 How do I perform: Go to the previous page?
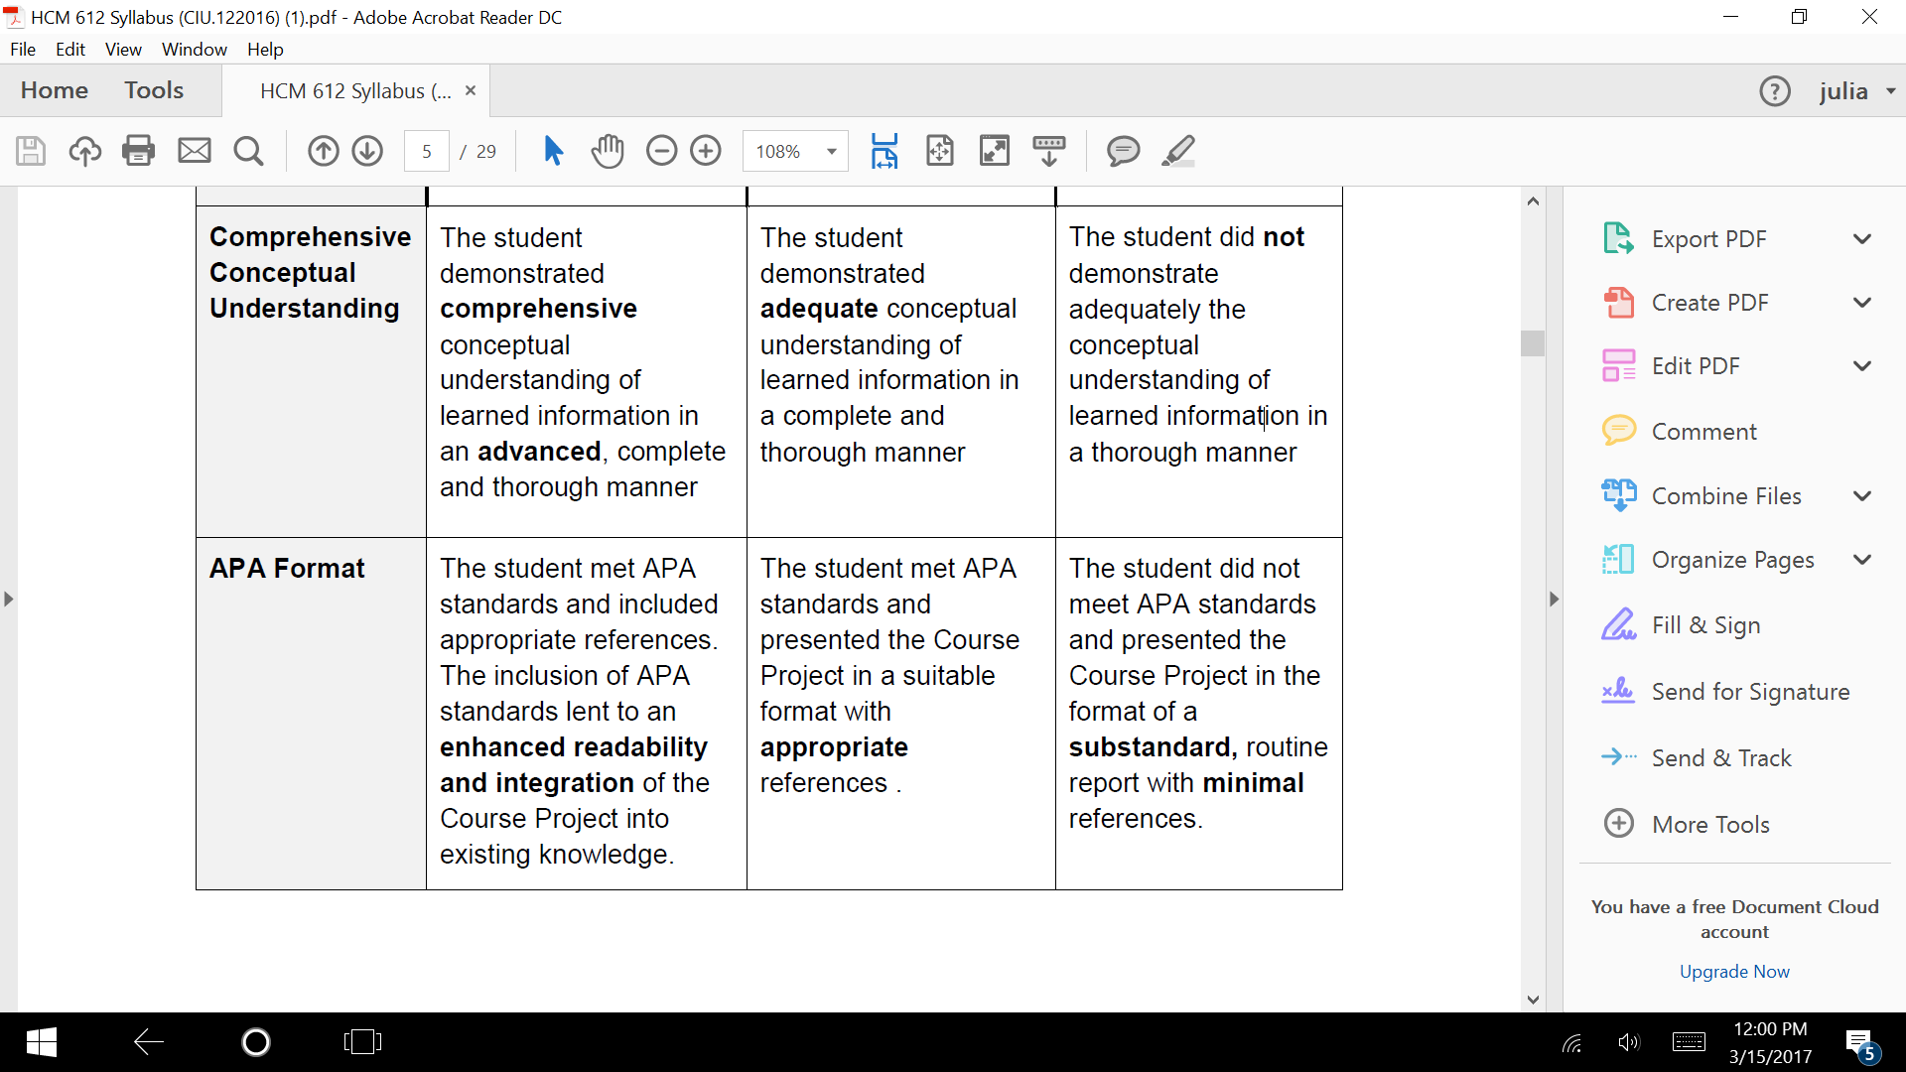tap(323, 151)
